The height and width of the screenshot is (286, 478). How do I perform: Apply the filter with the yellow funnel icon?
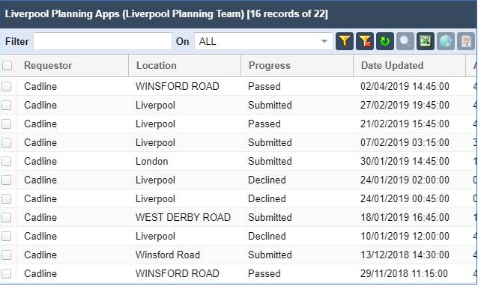coord(345,41)
